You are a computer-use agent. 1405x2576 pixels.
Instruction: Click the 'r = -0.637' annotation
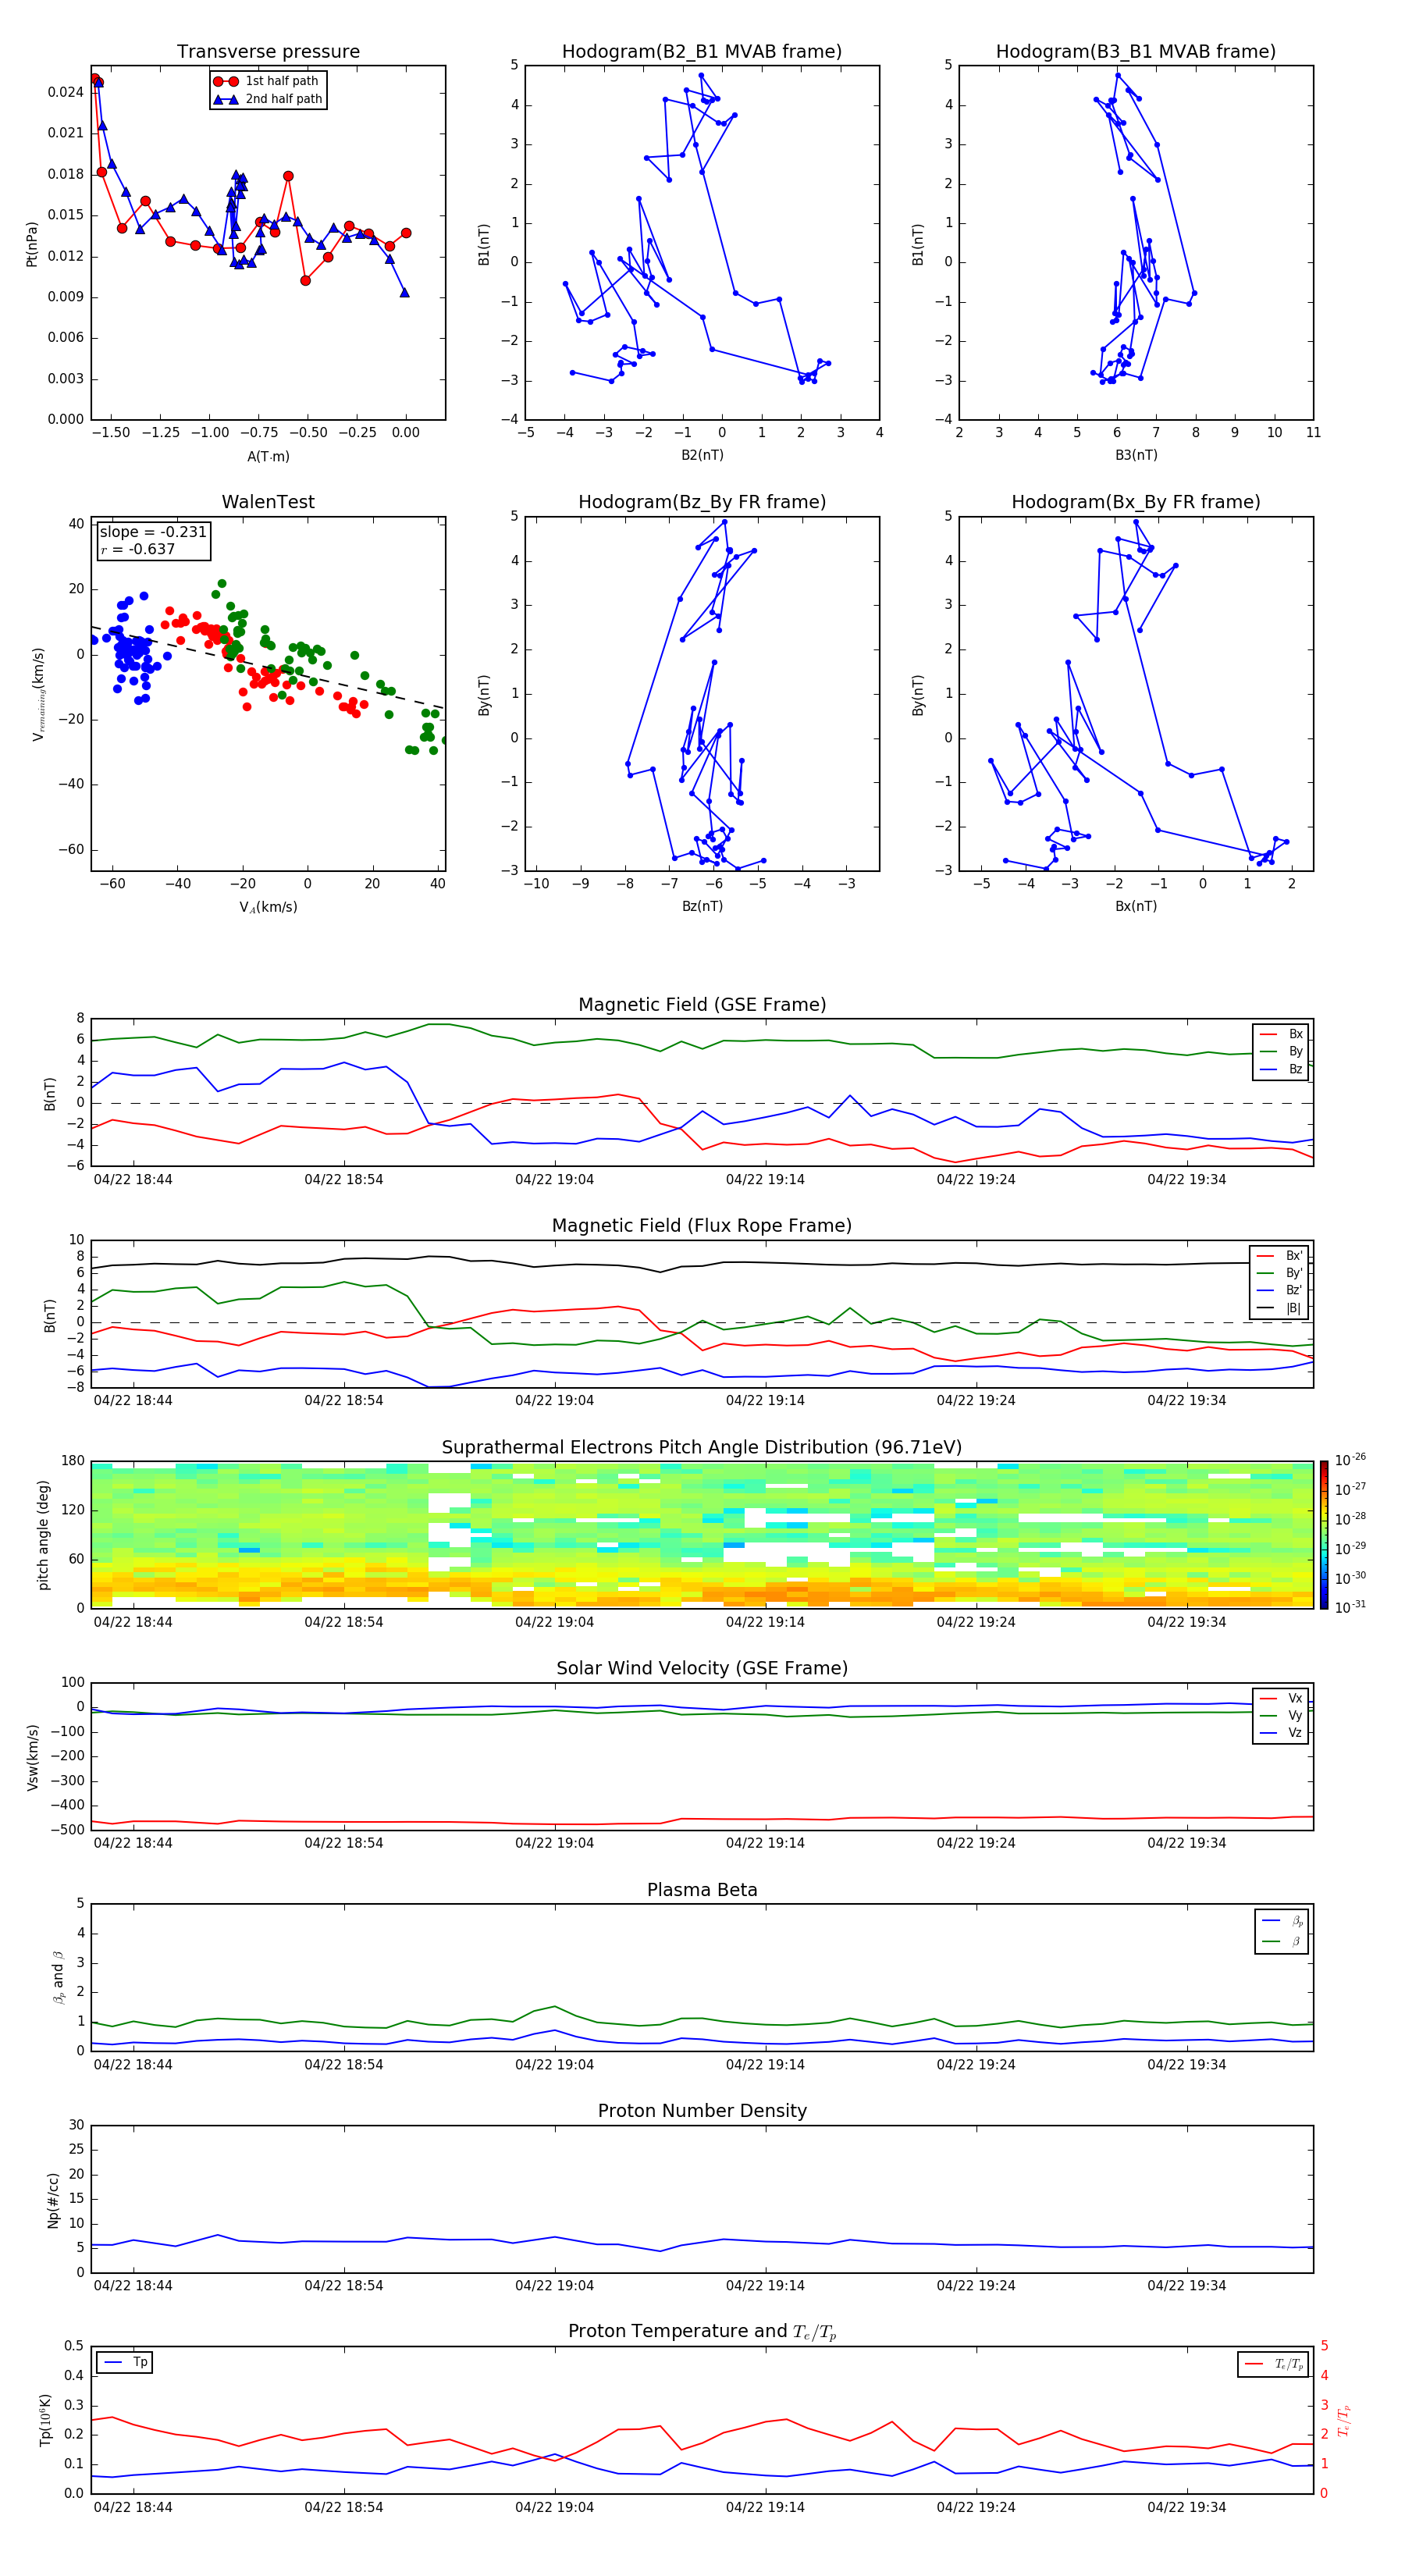tap(138, 549)
